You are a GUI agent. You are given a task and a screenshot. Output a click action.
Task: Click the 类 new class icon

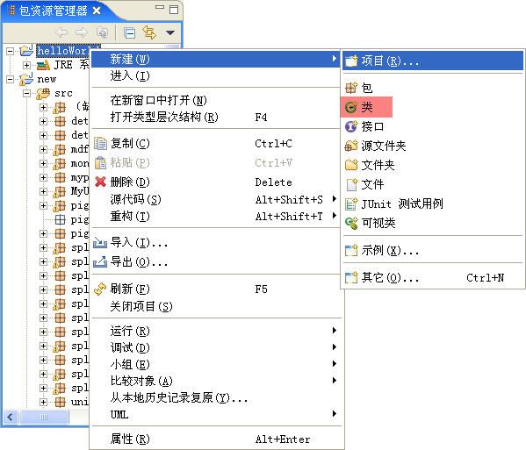pyautogui.click(x=351, y=107)
